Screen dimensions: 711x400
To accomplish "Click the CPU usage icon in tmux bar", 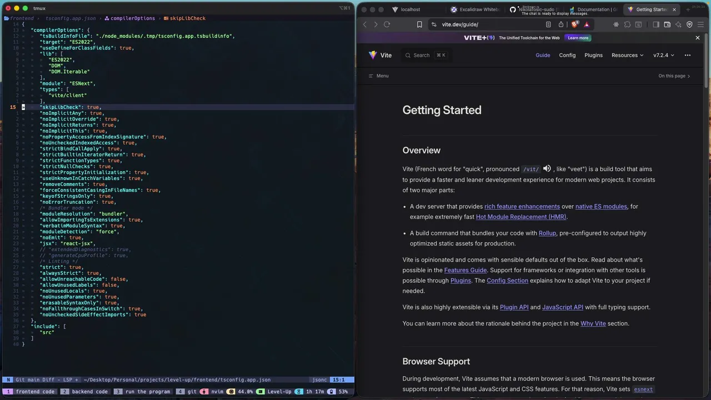I will pyautogui.click(x=231, y=392).
